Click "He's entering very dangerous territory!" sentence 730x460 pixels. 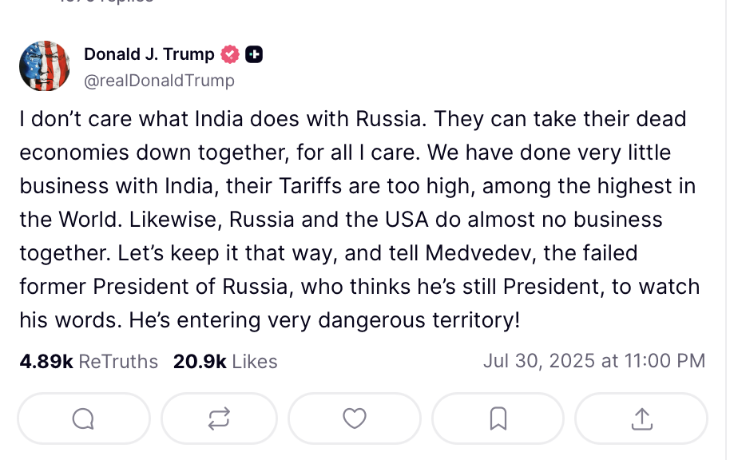click(x=324, y=320)
